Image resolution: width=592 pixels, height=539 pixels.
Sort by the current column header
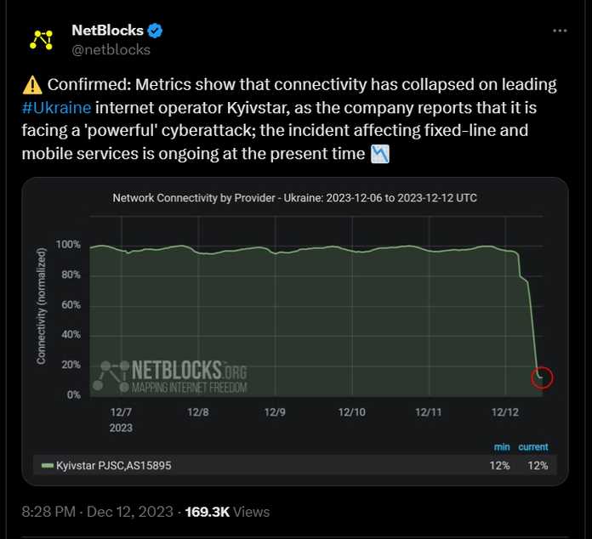[533, 447]
